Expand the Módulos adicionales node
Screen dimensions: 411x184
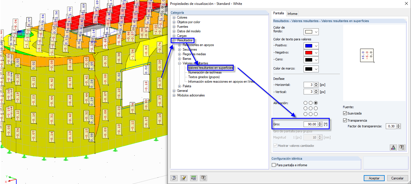tap(174, 95)
